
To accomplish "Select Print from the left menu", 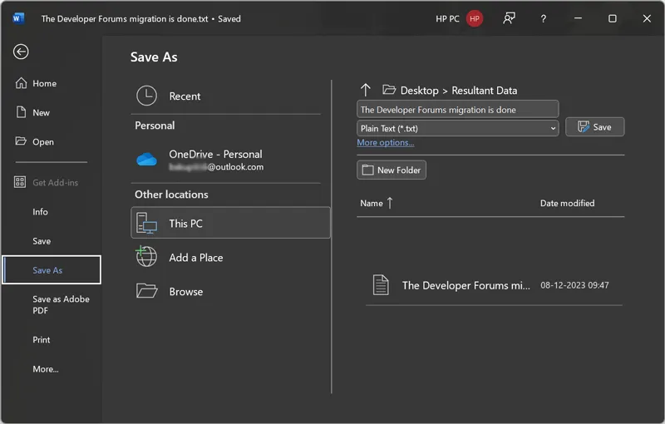I will [x=42, y=339].
